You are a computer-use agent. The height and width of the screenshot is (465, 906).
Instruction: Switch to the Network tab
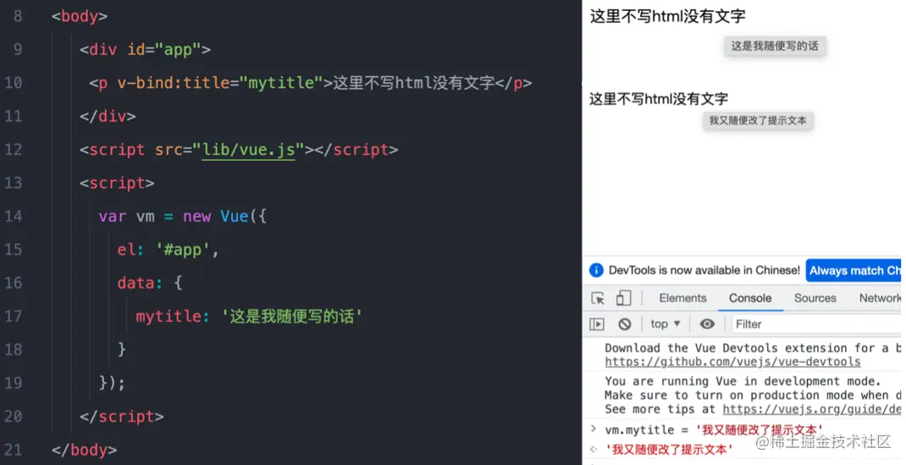880,298
